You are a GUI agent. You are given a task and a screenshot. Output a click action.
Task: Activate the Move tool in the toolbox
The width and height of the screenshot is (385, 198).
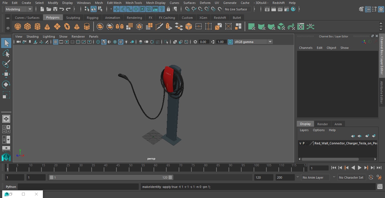6,74
